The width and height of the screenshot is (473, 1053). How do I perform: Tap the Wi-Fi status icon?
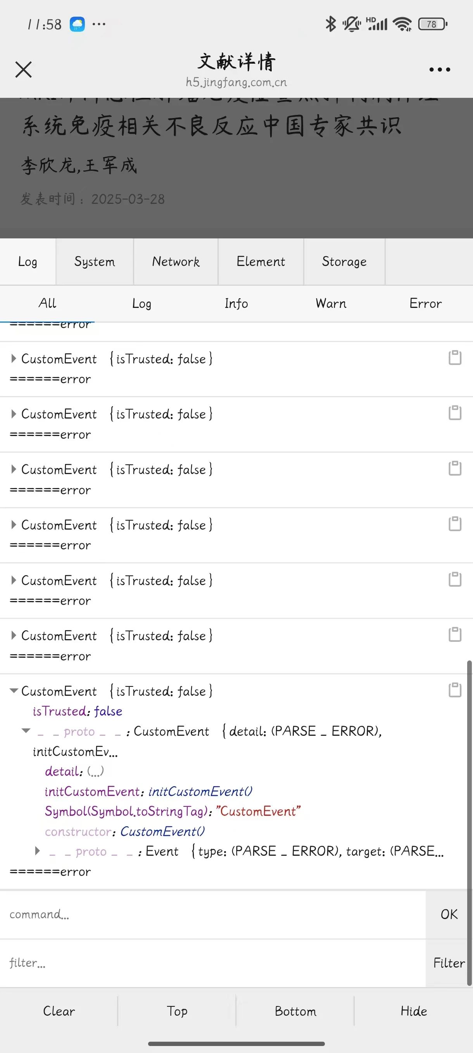tap(402, 24)
